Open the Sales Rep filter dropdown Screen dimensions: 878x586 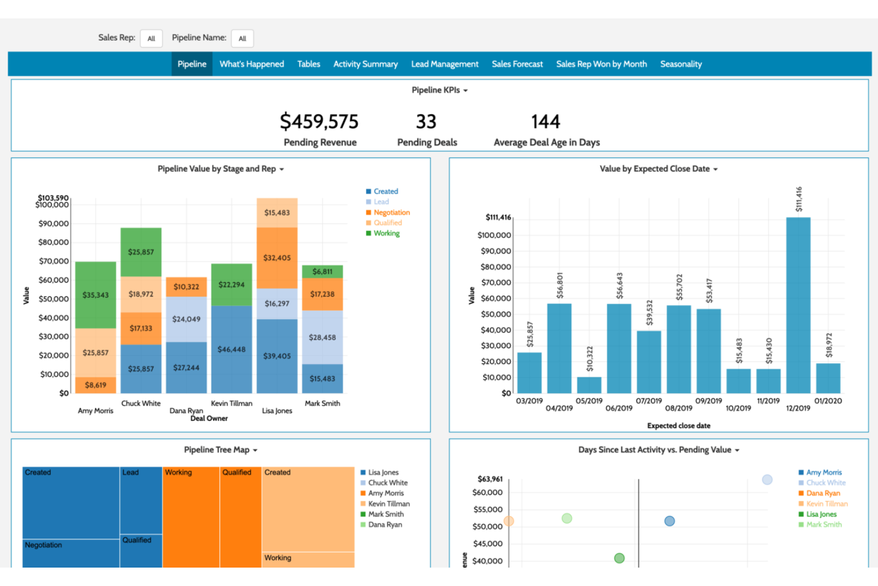coord(151,38)
